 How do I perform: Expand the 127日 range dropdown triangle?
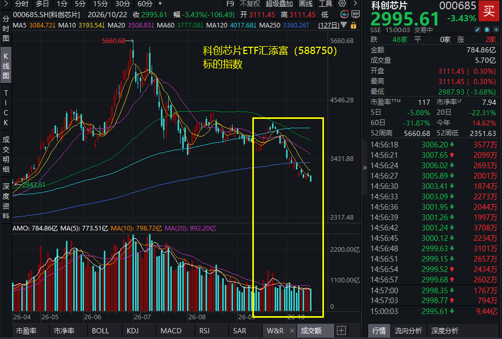(344, 25)
